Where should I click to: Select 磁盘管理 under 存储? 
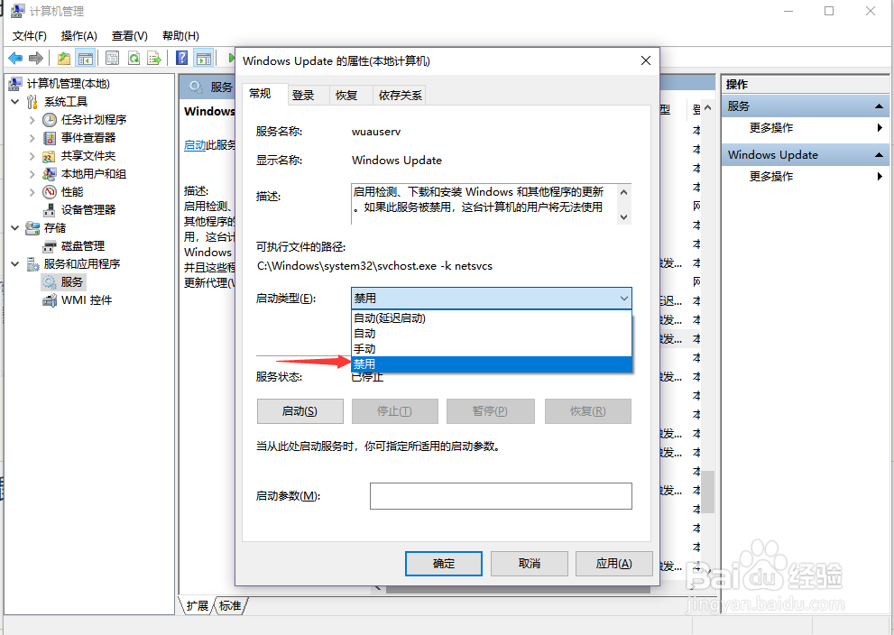pos(85,245)
